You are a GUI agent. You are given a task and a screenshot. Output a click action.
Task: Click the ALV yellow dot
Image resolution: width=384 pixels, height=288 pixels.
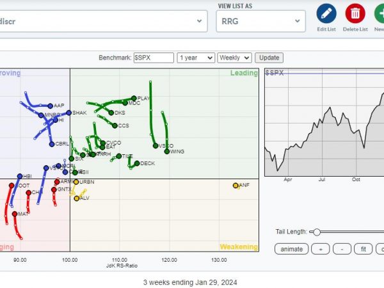pyautogui.click(x=77, y=198)
